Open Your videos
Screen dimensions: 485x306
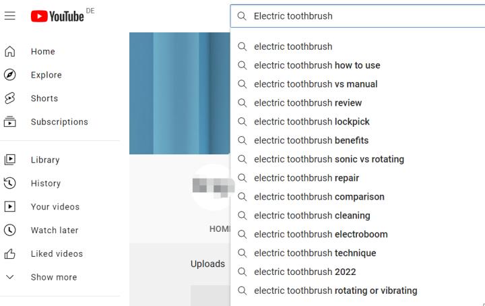point(55,207)
